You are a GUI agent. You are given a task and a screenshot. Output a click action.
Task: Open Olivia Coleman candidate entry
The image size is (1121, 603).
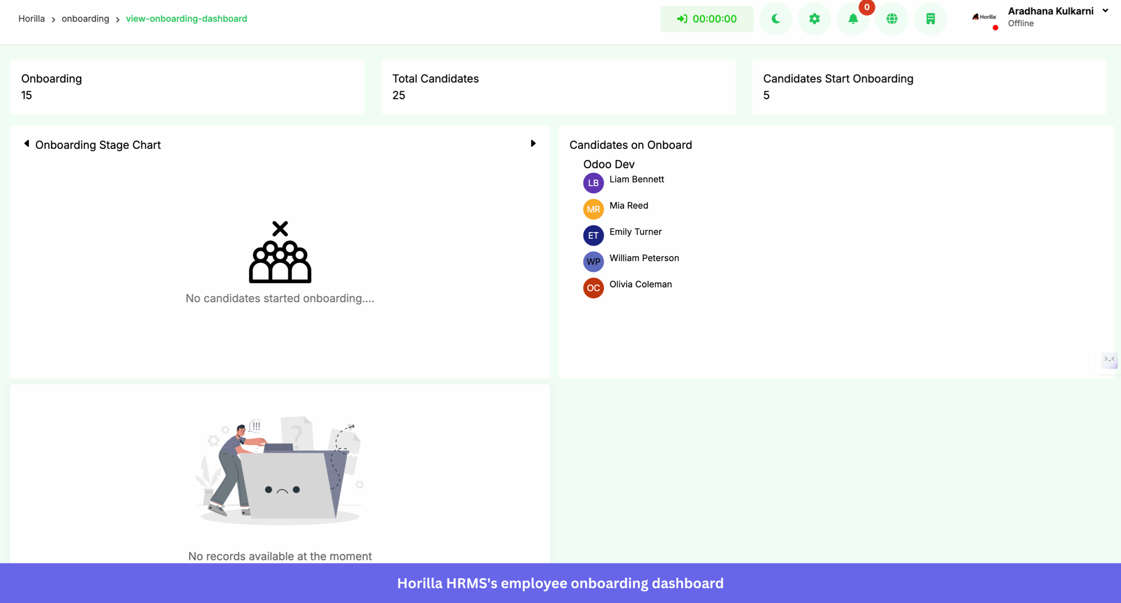tap(640, 284)
